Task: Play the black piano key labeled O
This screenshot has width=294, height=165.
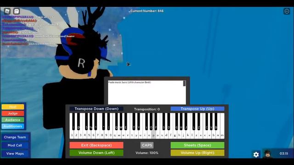Action: [151, 121]
